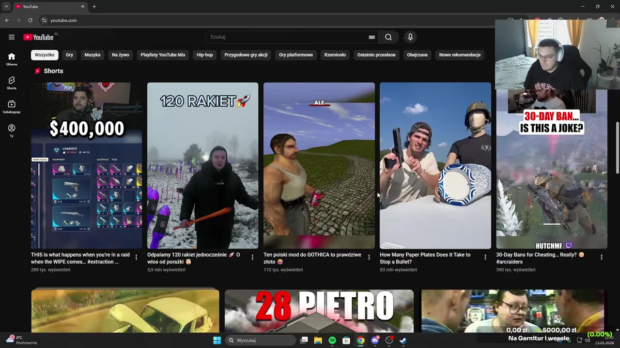Select the Rzemiosło chip
Viewport: 620px width, 348px height.
[x=335, y=55]
